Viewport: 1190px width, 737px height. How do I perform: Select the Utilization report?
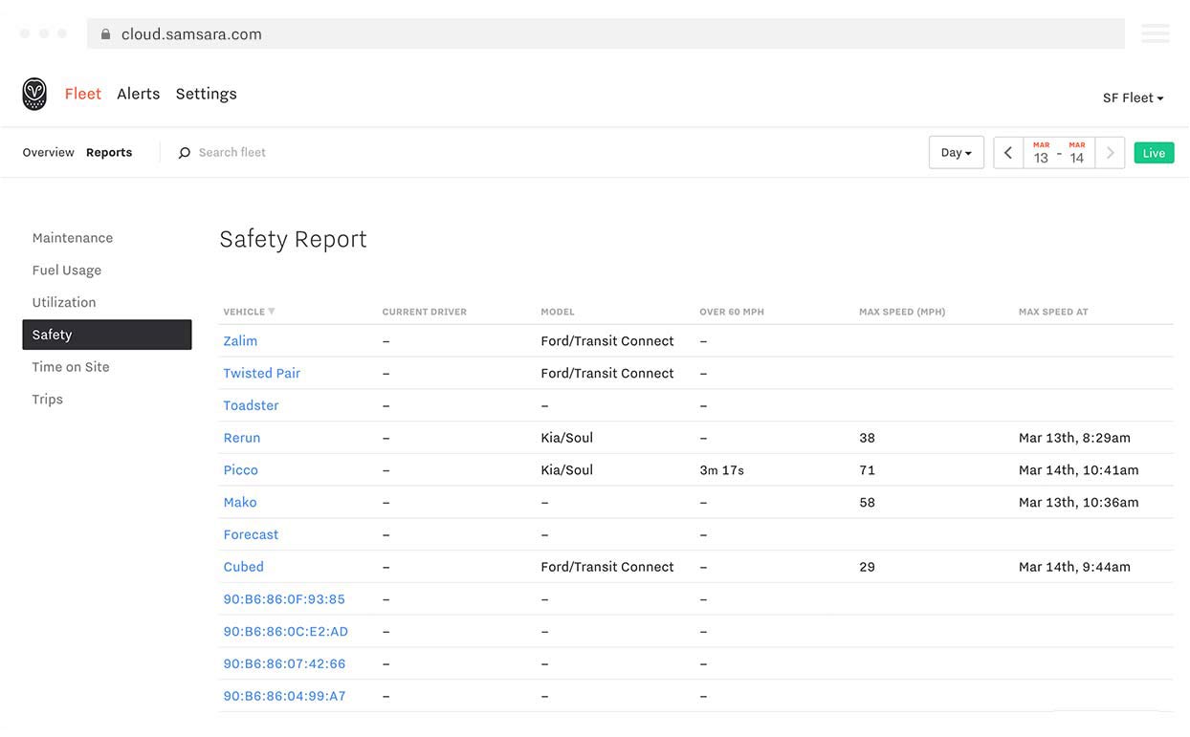[x=64, y=302]
